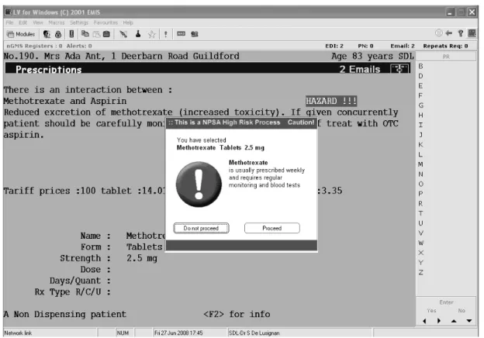This screenshot has width=484, height=338.
Task: Click the Days/Quant field line
Action: [x=80, y=281]
